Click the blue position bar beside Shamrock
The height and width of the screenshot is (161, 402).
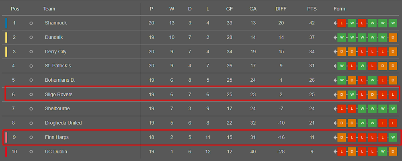click(x=6, y=23)
